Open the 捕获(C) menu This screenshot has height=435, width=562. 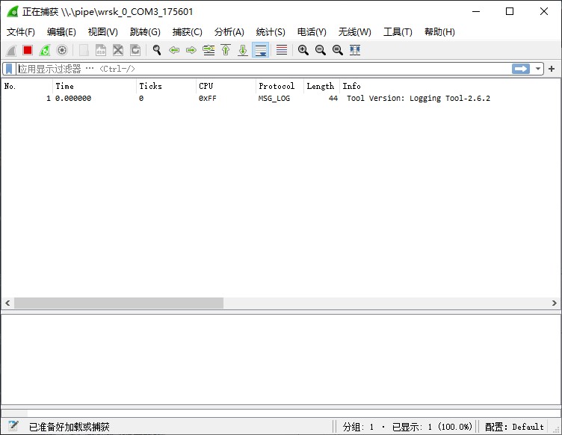coord(187,32)
